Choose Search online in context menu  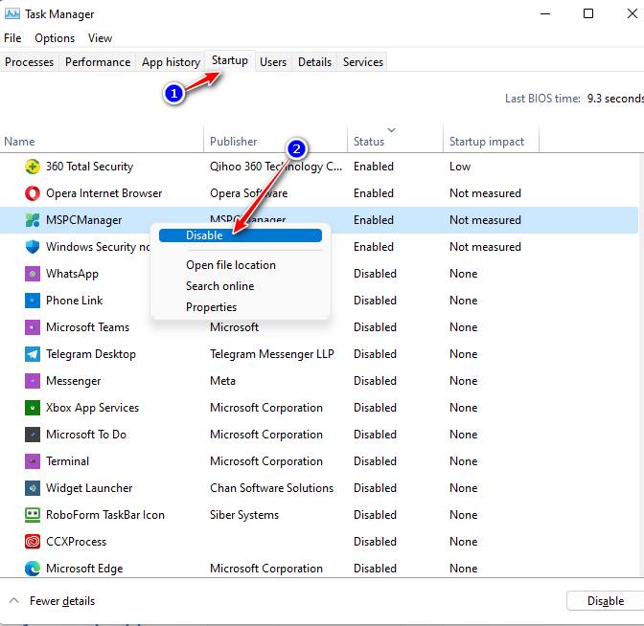click(x=220, y=286)
